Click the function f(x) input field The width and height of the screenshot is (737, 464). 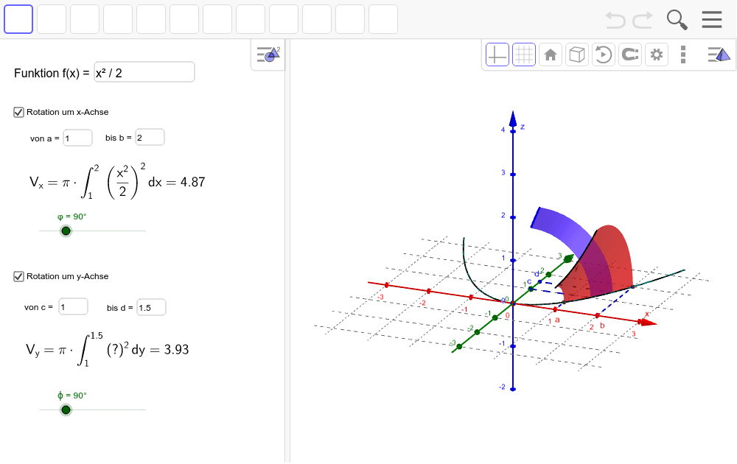point(144,72)
